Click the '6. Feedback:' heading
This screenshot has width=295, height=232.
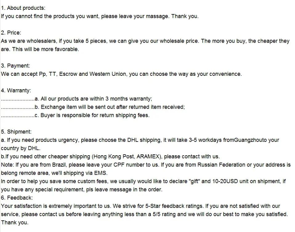tap(17, 198)
